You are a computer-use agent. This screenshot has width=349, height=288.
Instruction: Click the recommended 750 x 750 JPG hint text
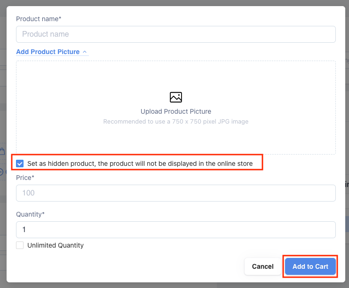[x=175, y=121]
